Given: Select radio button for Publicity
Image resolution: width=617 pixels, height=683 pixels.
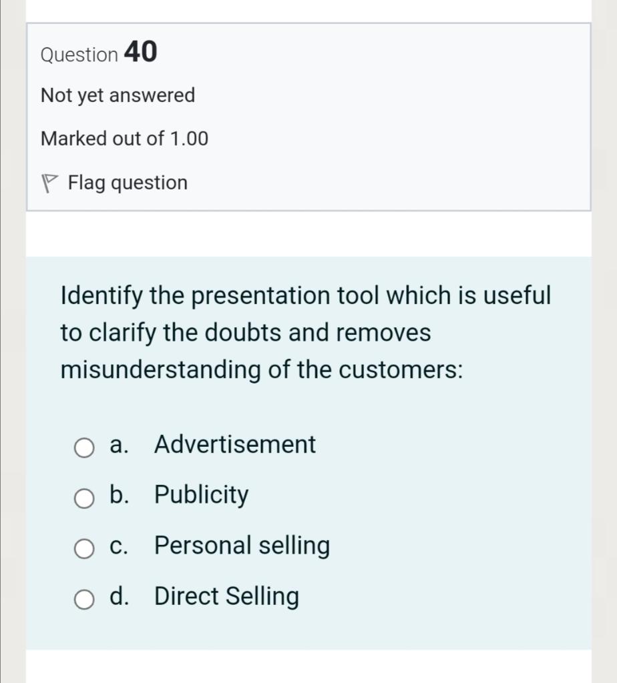Looking at the screenshot, I should click(84, 498).
